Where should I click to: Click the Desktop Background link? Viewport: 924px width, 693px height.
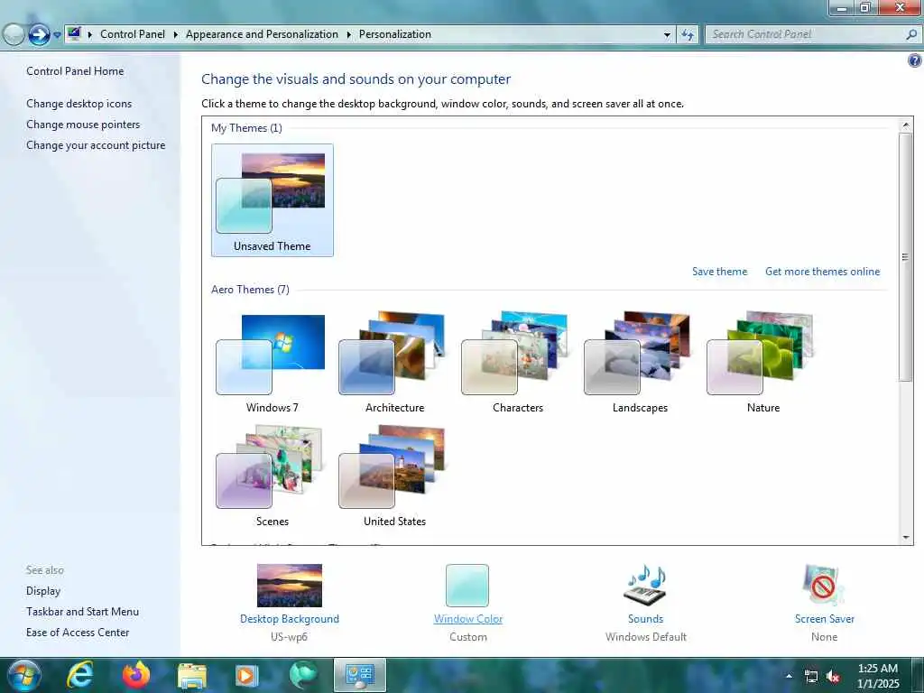tap(290, 619)
